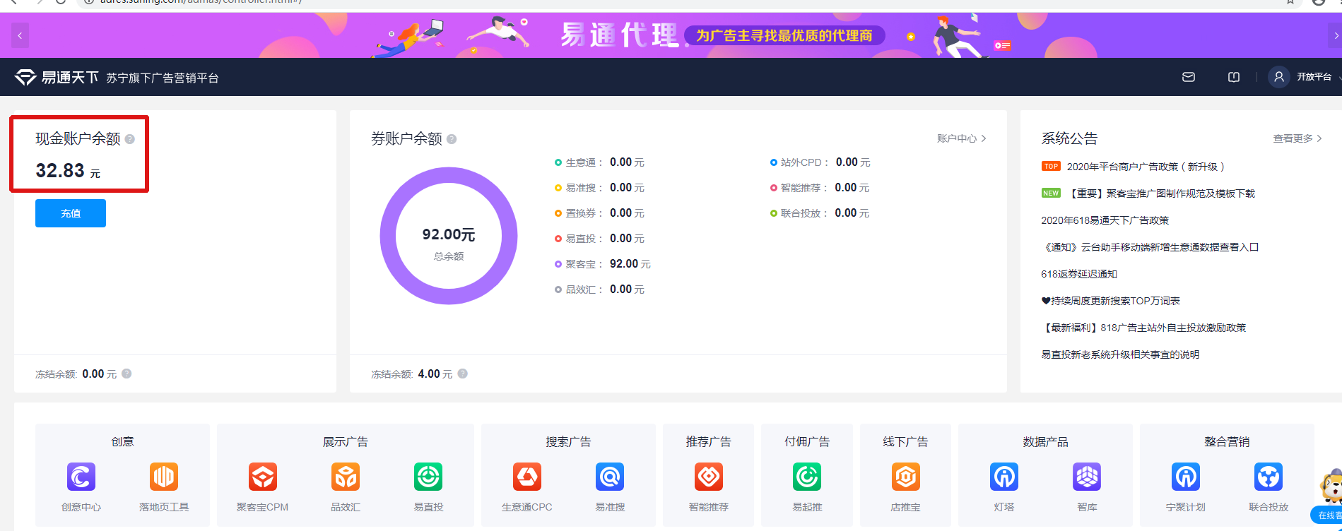
Task: Click the purple 92.00元 donut chart
Action: [x=449, y=236]
